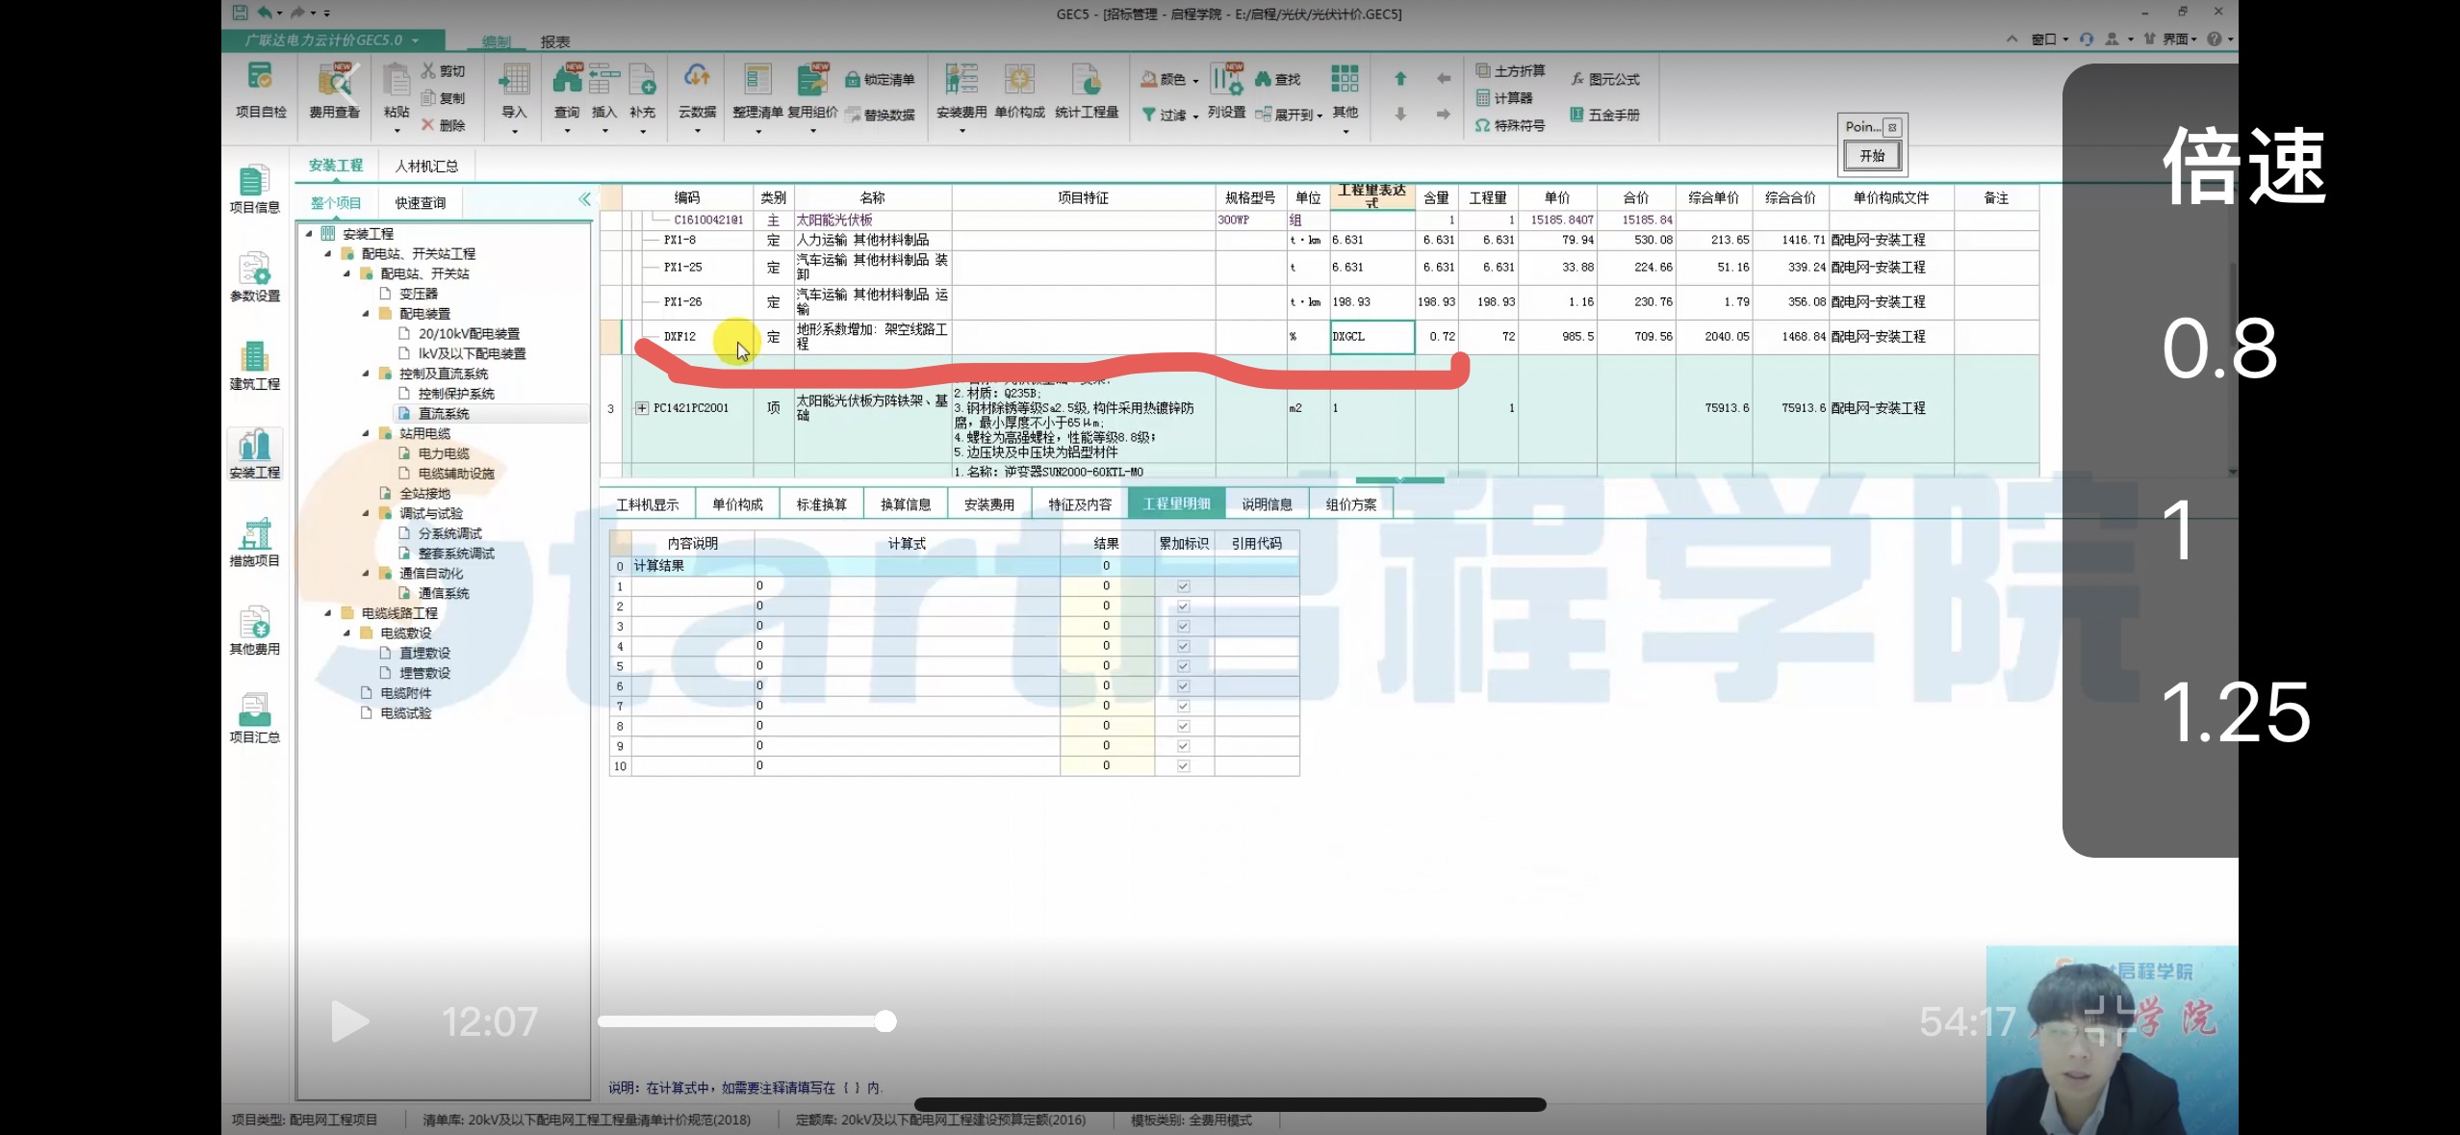Click 特殊符号 special symbols
2460x1135 pixels.
[1510, 125]
